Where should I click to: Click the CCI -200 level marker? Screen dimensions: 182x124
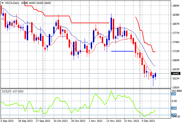pyautogui.click(x=174, y=115)
